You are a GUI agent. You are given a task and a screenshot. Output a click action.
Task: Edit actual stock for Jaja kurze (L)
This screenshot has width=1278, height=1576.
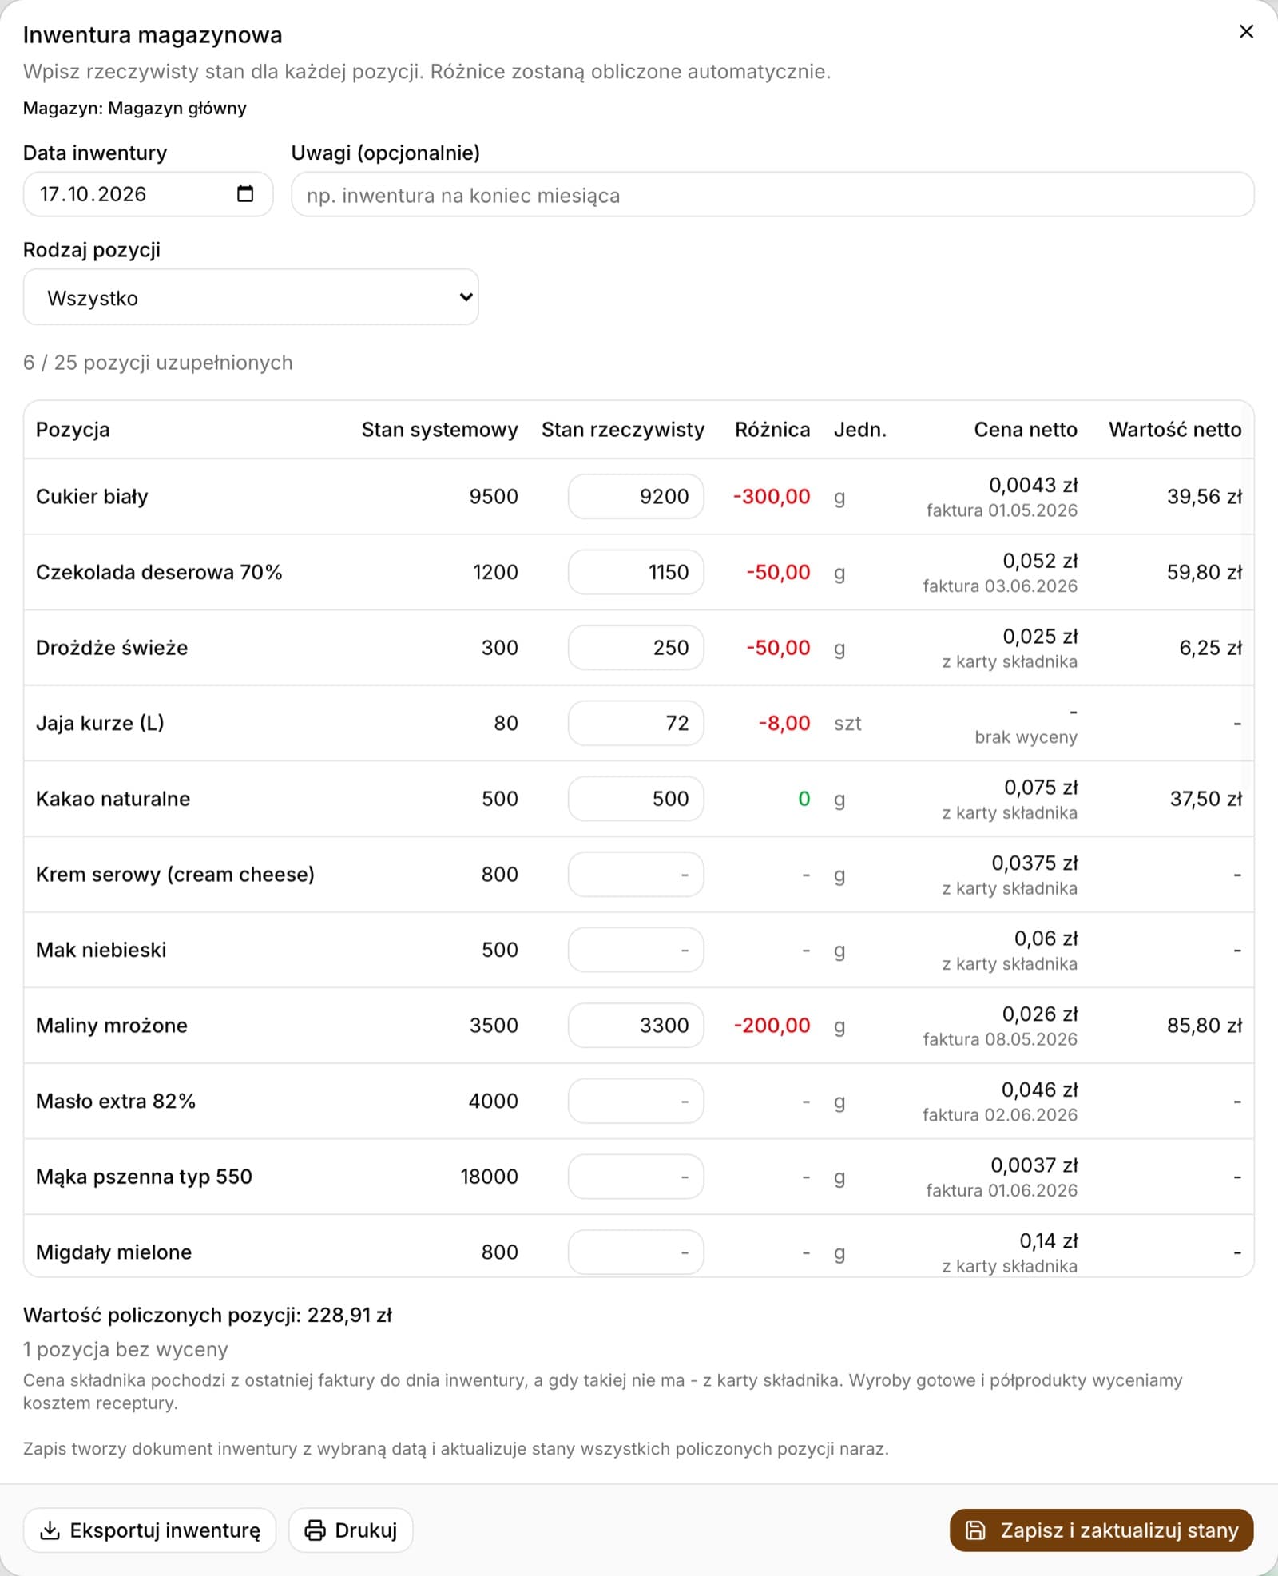[636, 723]
